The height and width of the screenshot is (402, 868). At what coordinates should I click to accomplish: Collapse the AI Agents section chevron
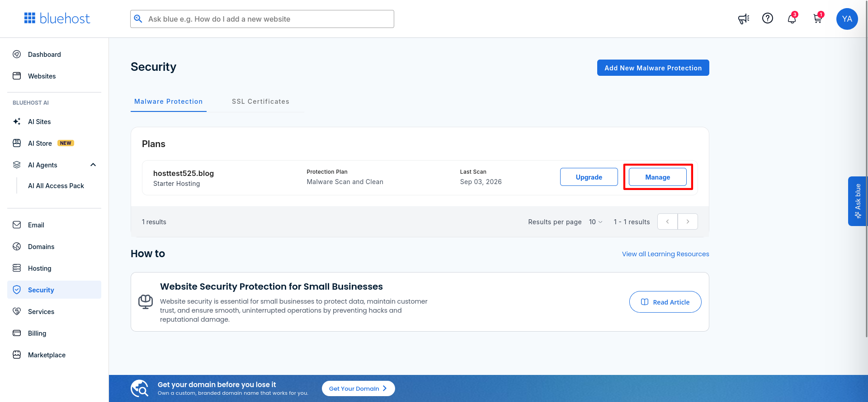[x=93, y=165]
